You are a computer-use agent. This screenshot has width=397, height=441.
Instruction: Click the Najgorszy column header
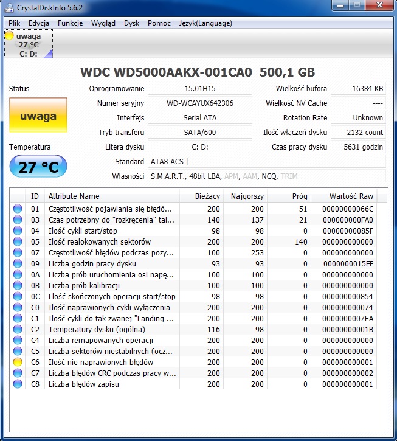[246, 196]
